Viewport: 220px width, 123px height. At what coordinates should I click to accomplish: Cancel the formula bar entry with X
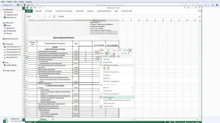click(x=45, y=16)
